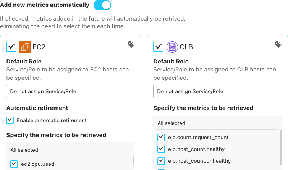Image resolution: width=288 pixels, height=170 pixels.
Task: Disable Enable automatic retirement checkbox
Action: [x=10, y=120]
